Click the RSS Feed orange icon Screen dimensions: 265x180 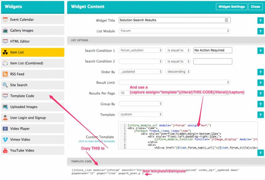tap(5, 74)
